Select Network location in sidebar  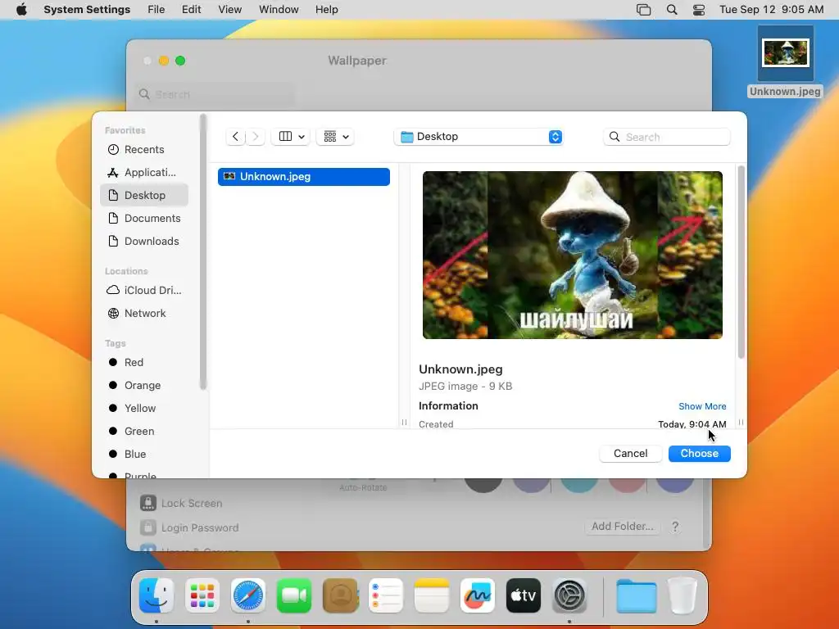[x=143, y=313]
